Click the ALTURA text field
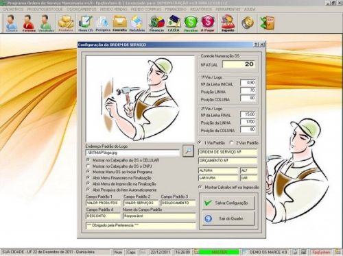The image size is (343, 256). point(218,170)
